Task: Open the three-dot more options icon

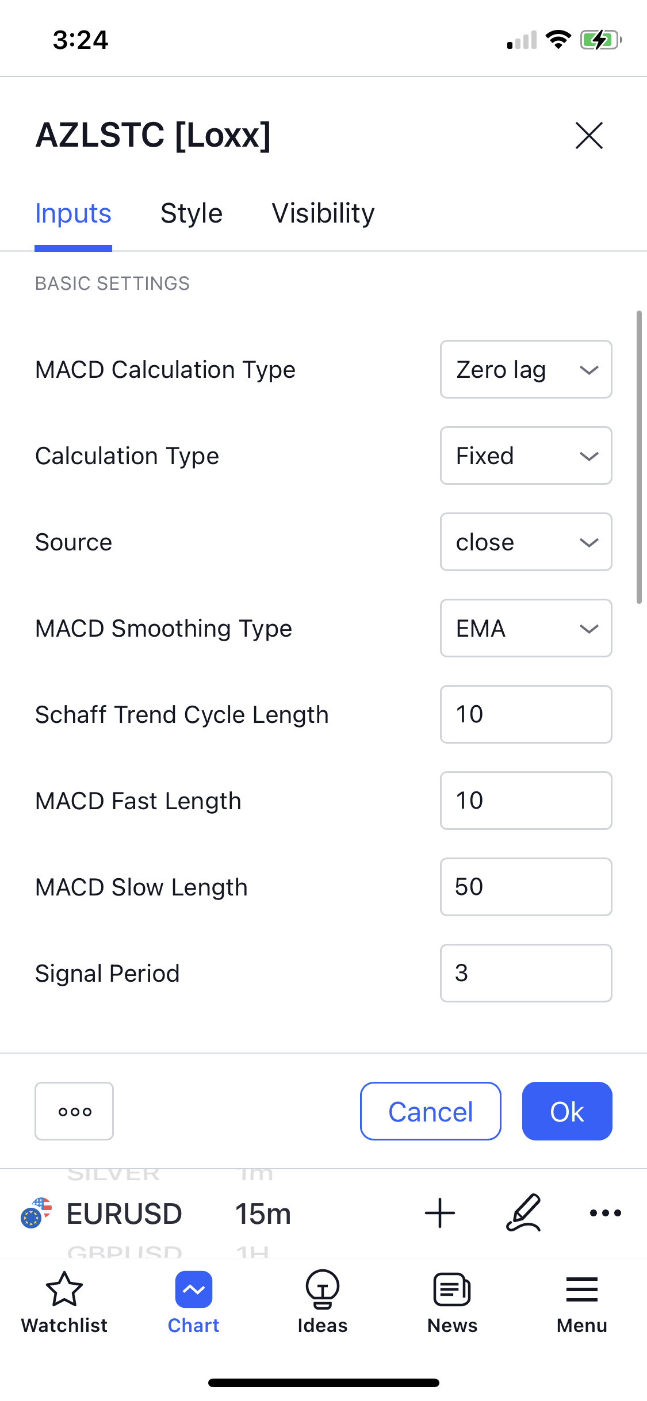Action: click(605, 1213)
